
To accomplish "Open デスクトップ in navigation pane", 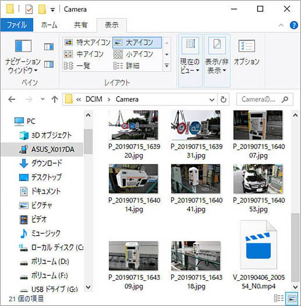I will click(40, 177).
